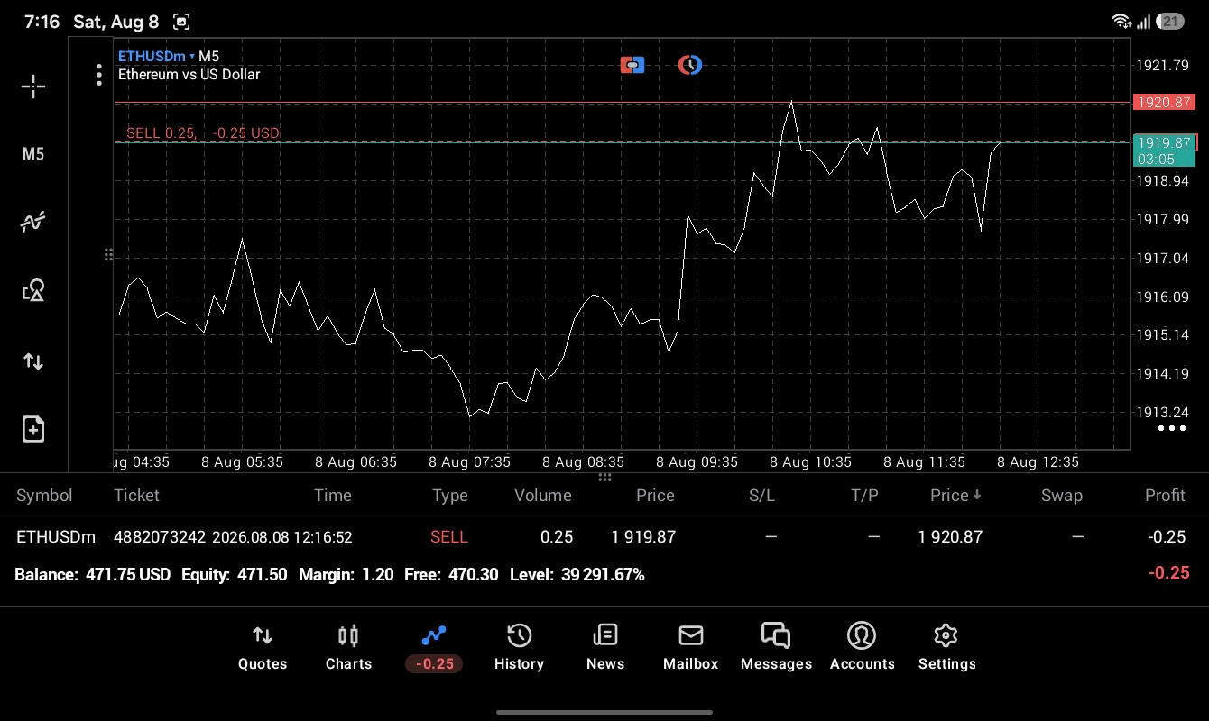The width and height of the screenshot is (1209, 721).
Task: Select the ETHUSDm SELL position row
Action: point(604,536)
